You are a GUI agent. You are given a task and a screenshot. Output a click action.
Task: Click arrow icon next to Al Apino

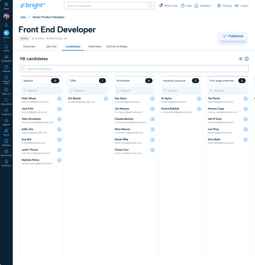(199, 99)
